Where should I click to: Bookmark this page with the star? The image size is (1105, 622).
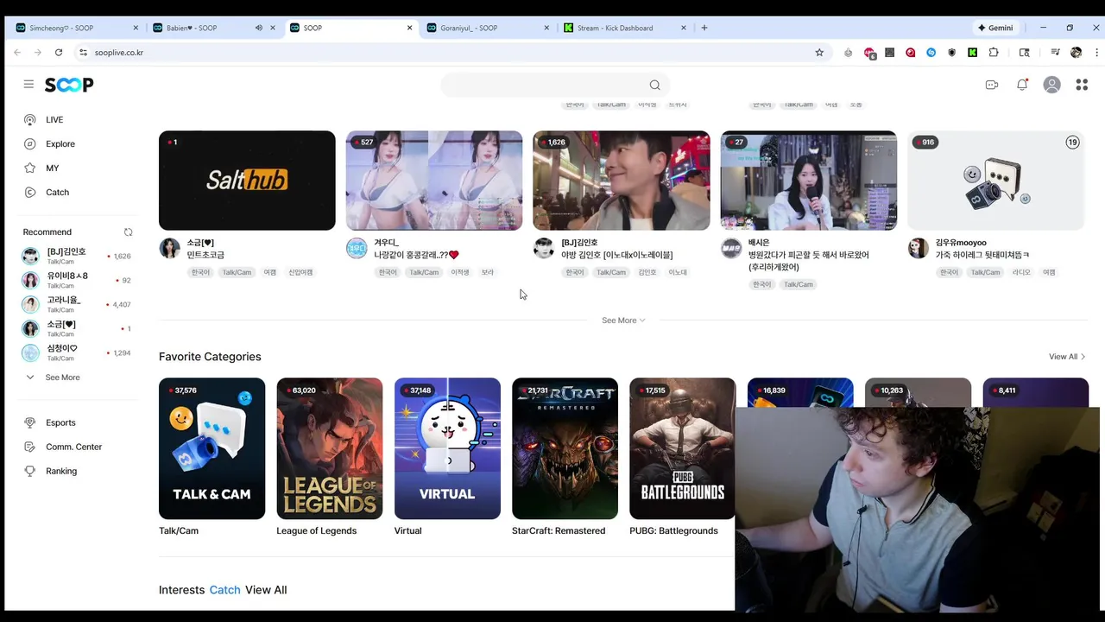tap(819, 53)
